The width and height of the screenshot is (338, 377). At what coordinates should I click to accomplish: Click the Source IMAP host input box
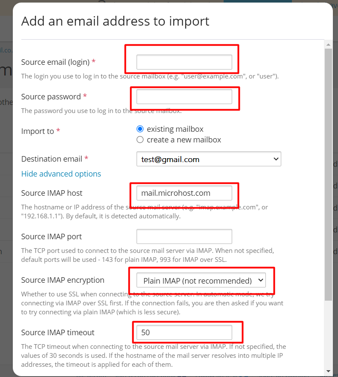(x=184, y=193)
